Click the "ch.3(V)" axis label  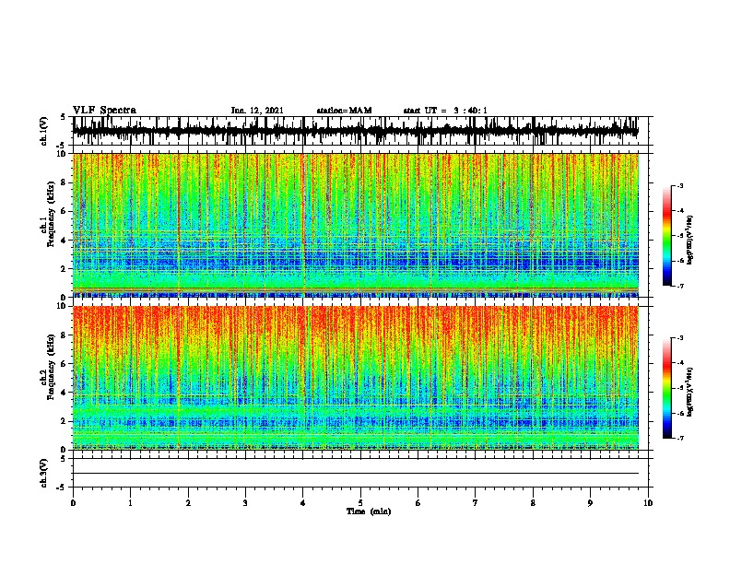click(x=44, y=473)
